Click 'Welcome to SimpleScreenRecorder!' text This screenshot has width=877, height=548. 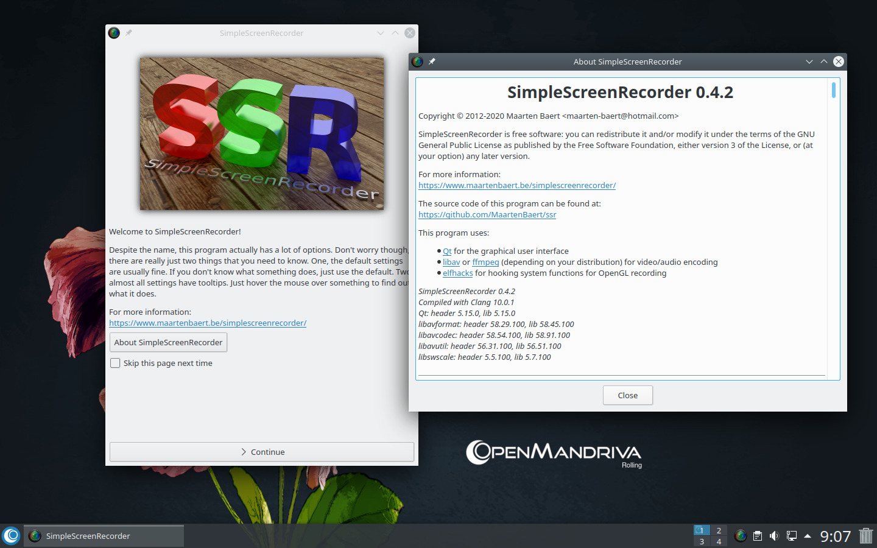click(x=175, y=231)
